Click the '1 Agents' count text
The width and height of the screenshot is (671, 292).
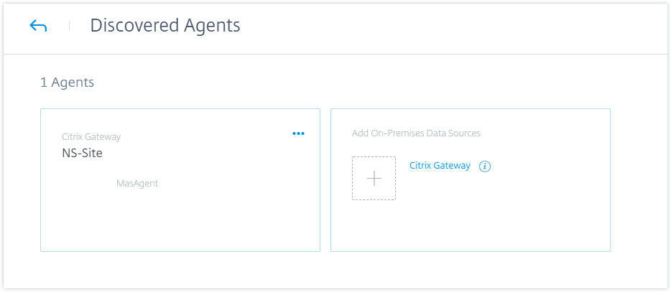point(67,83)
